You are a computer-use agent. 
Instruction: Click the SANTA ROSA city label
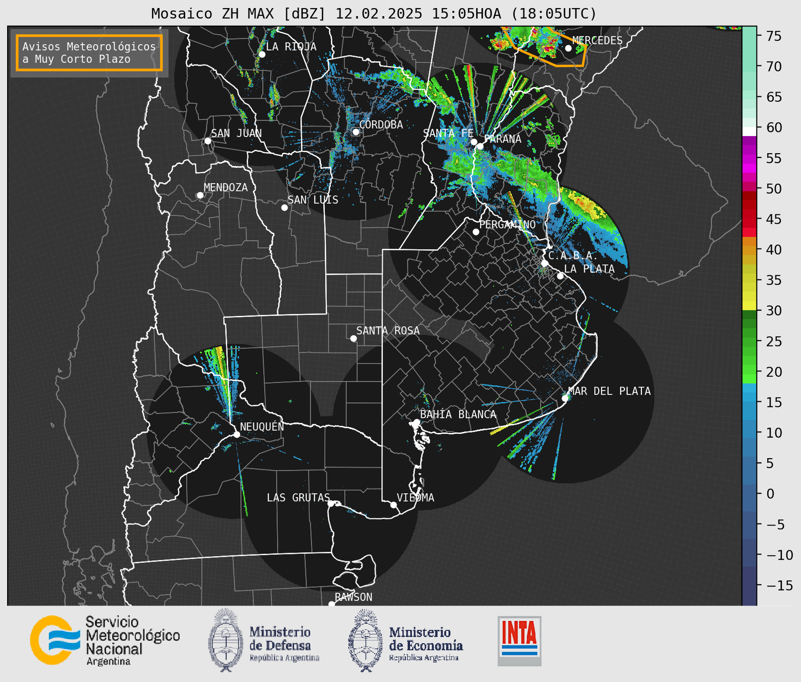tap(388, 331)
